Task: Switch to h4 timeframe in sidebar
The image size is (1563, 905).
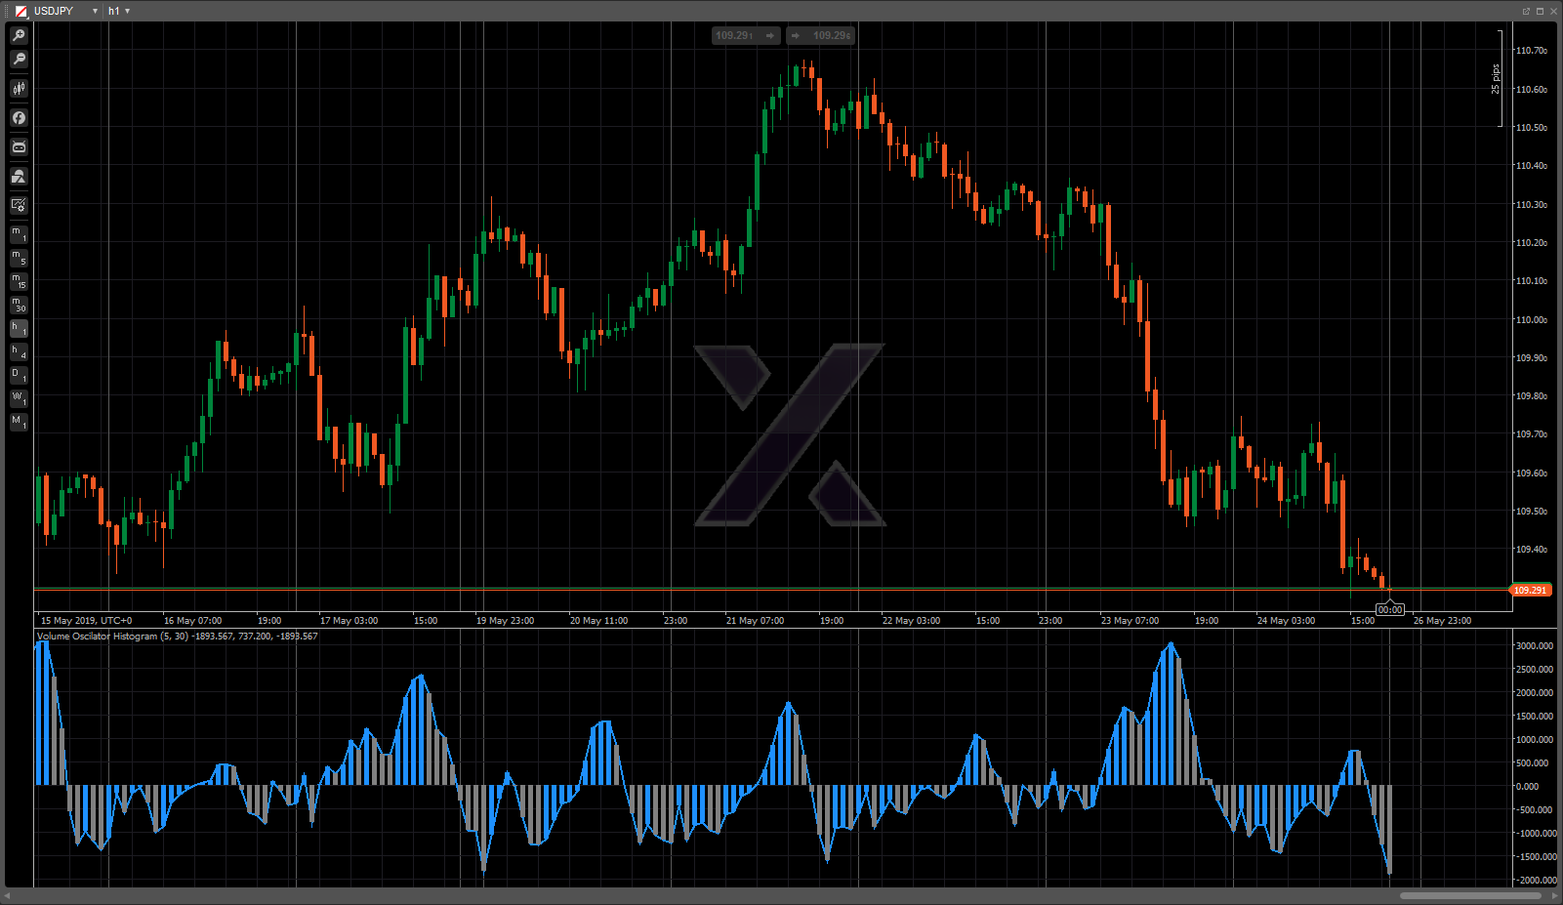Action: 19,351
